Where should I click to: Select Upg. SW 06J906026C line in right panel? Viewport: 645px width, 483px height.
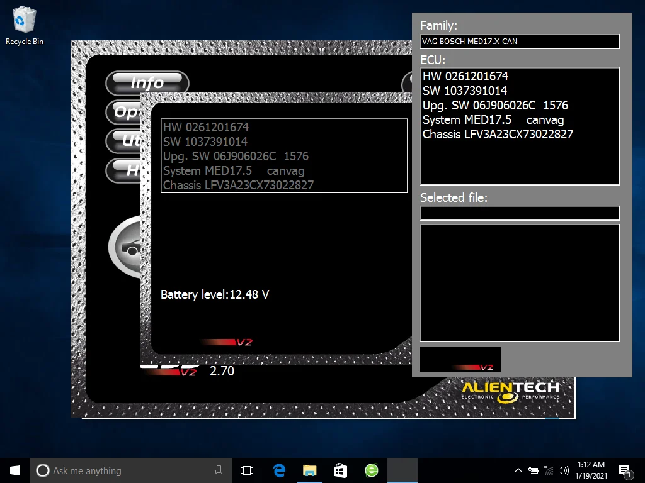pos(495,105)
